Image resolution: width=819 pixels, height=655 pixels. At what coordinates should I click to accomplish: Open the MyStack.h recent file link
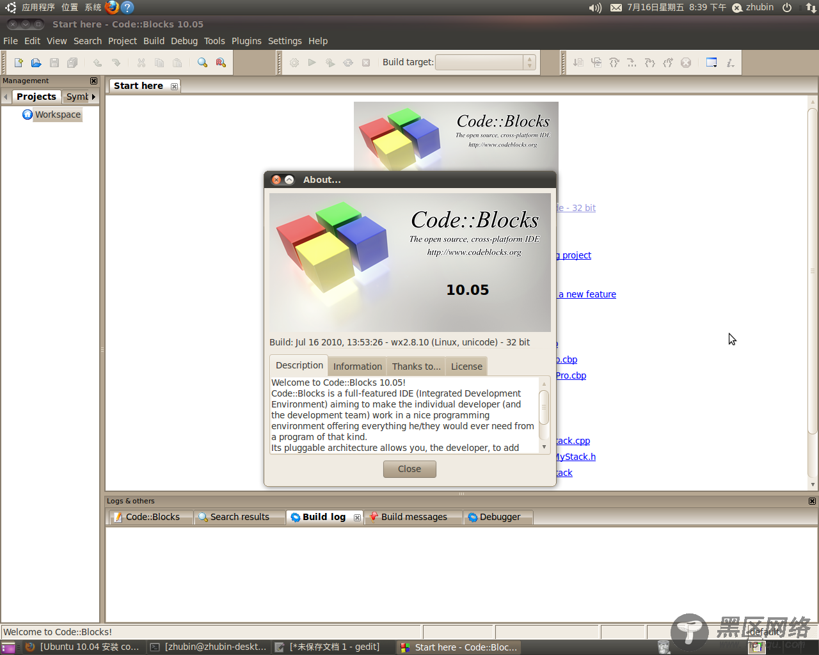click(575, 457)
